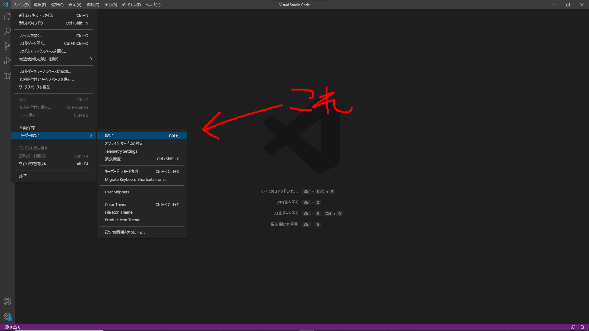
Task: Select Color Theme from the submenu
Action: click(116, 204)
